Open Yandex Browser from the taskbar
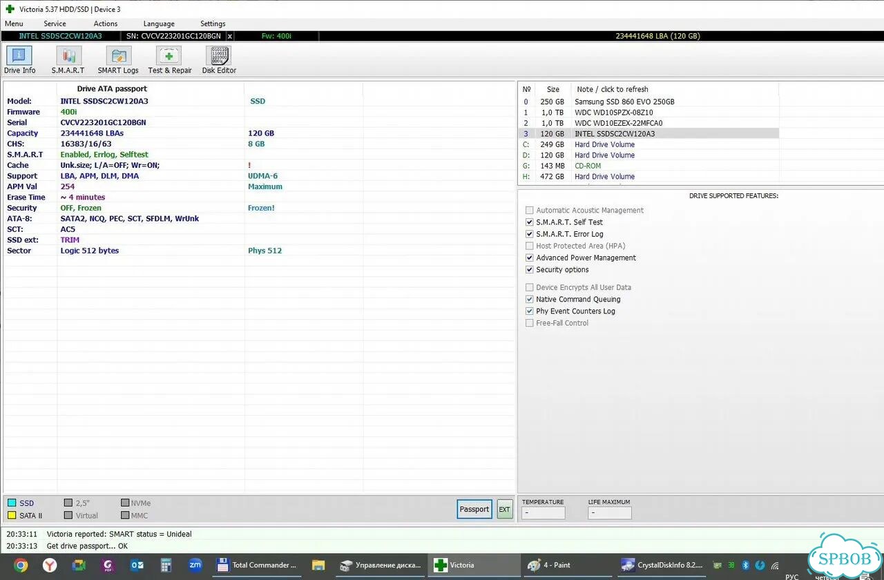Viewport: 884px width, 580px height. click(x=50, y=565)
